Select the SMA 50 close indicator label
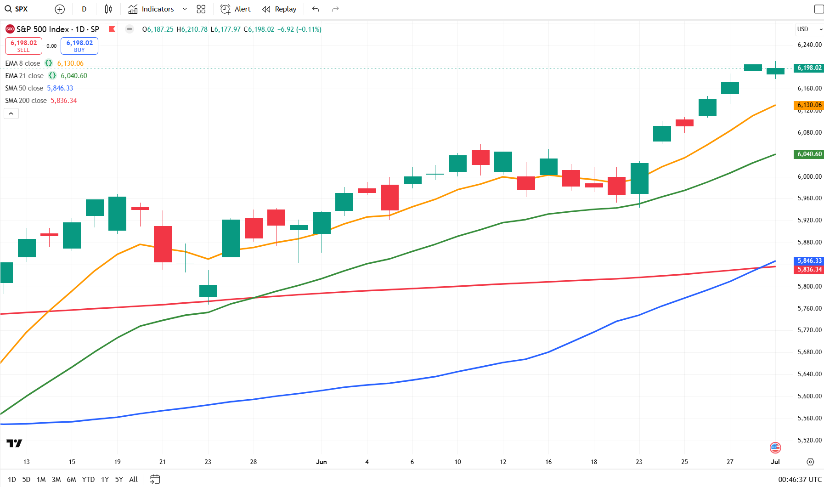Image resolution: width=824 pixels, height=487 pixels. click(x=24, y=88)
